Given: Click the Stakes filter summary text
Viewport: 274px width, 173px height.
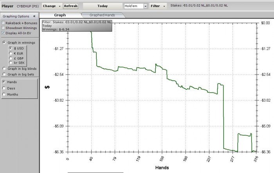Looking at the screenshot, I should point(199,5).
